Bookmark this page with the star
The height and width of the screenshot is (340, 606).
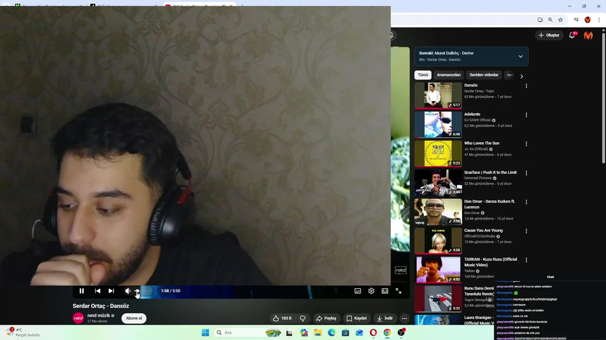coord(561,20)
